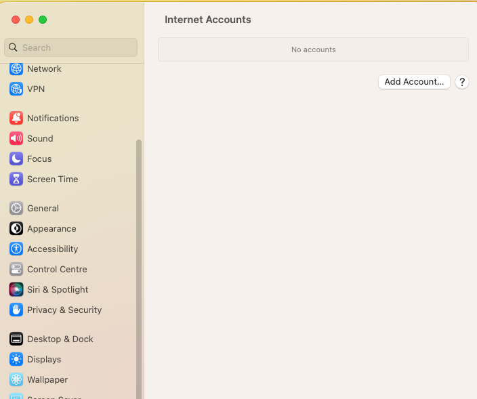Open Displays sidebar label
477x399 pixels.
(44, 360)
